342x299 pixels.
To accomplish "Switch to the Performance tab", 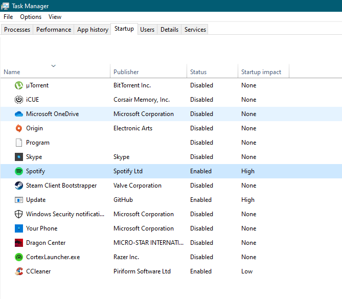I will [54, 30].
